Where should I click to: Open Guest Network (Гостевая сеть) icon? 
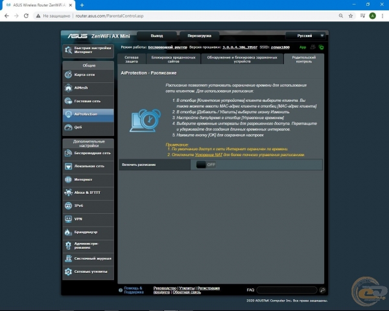click(68, 101)
